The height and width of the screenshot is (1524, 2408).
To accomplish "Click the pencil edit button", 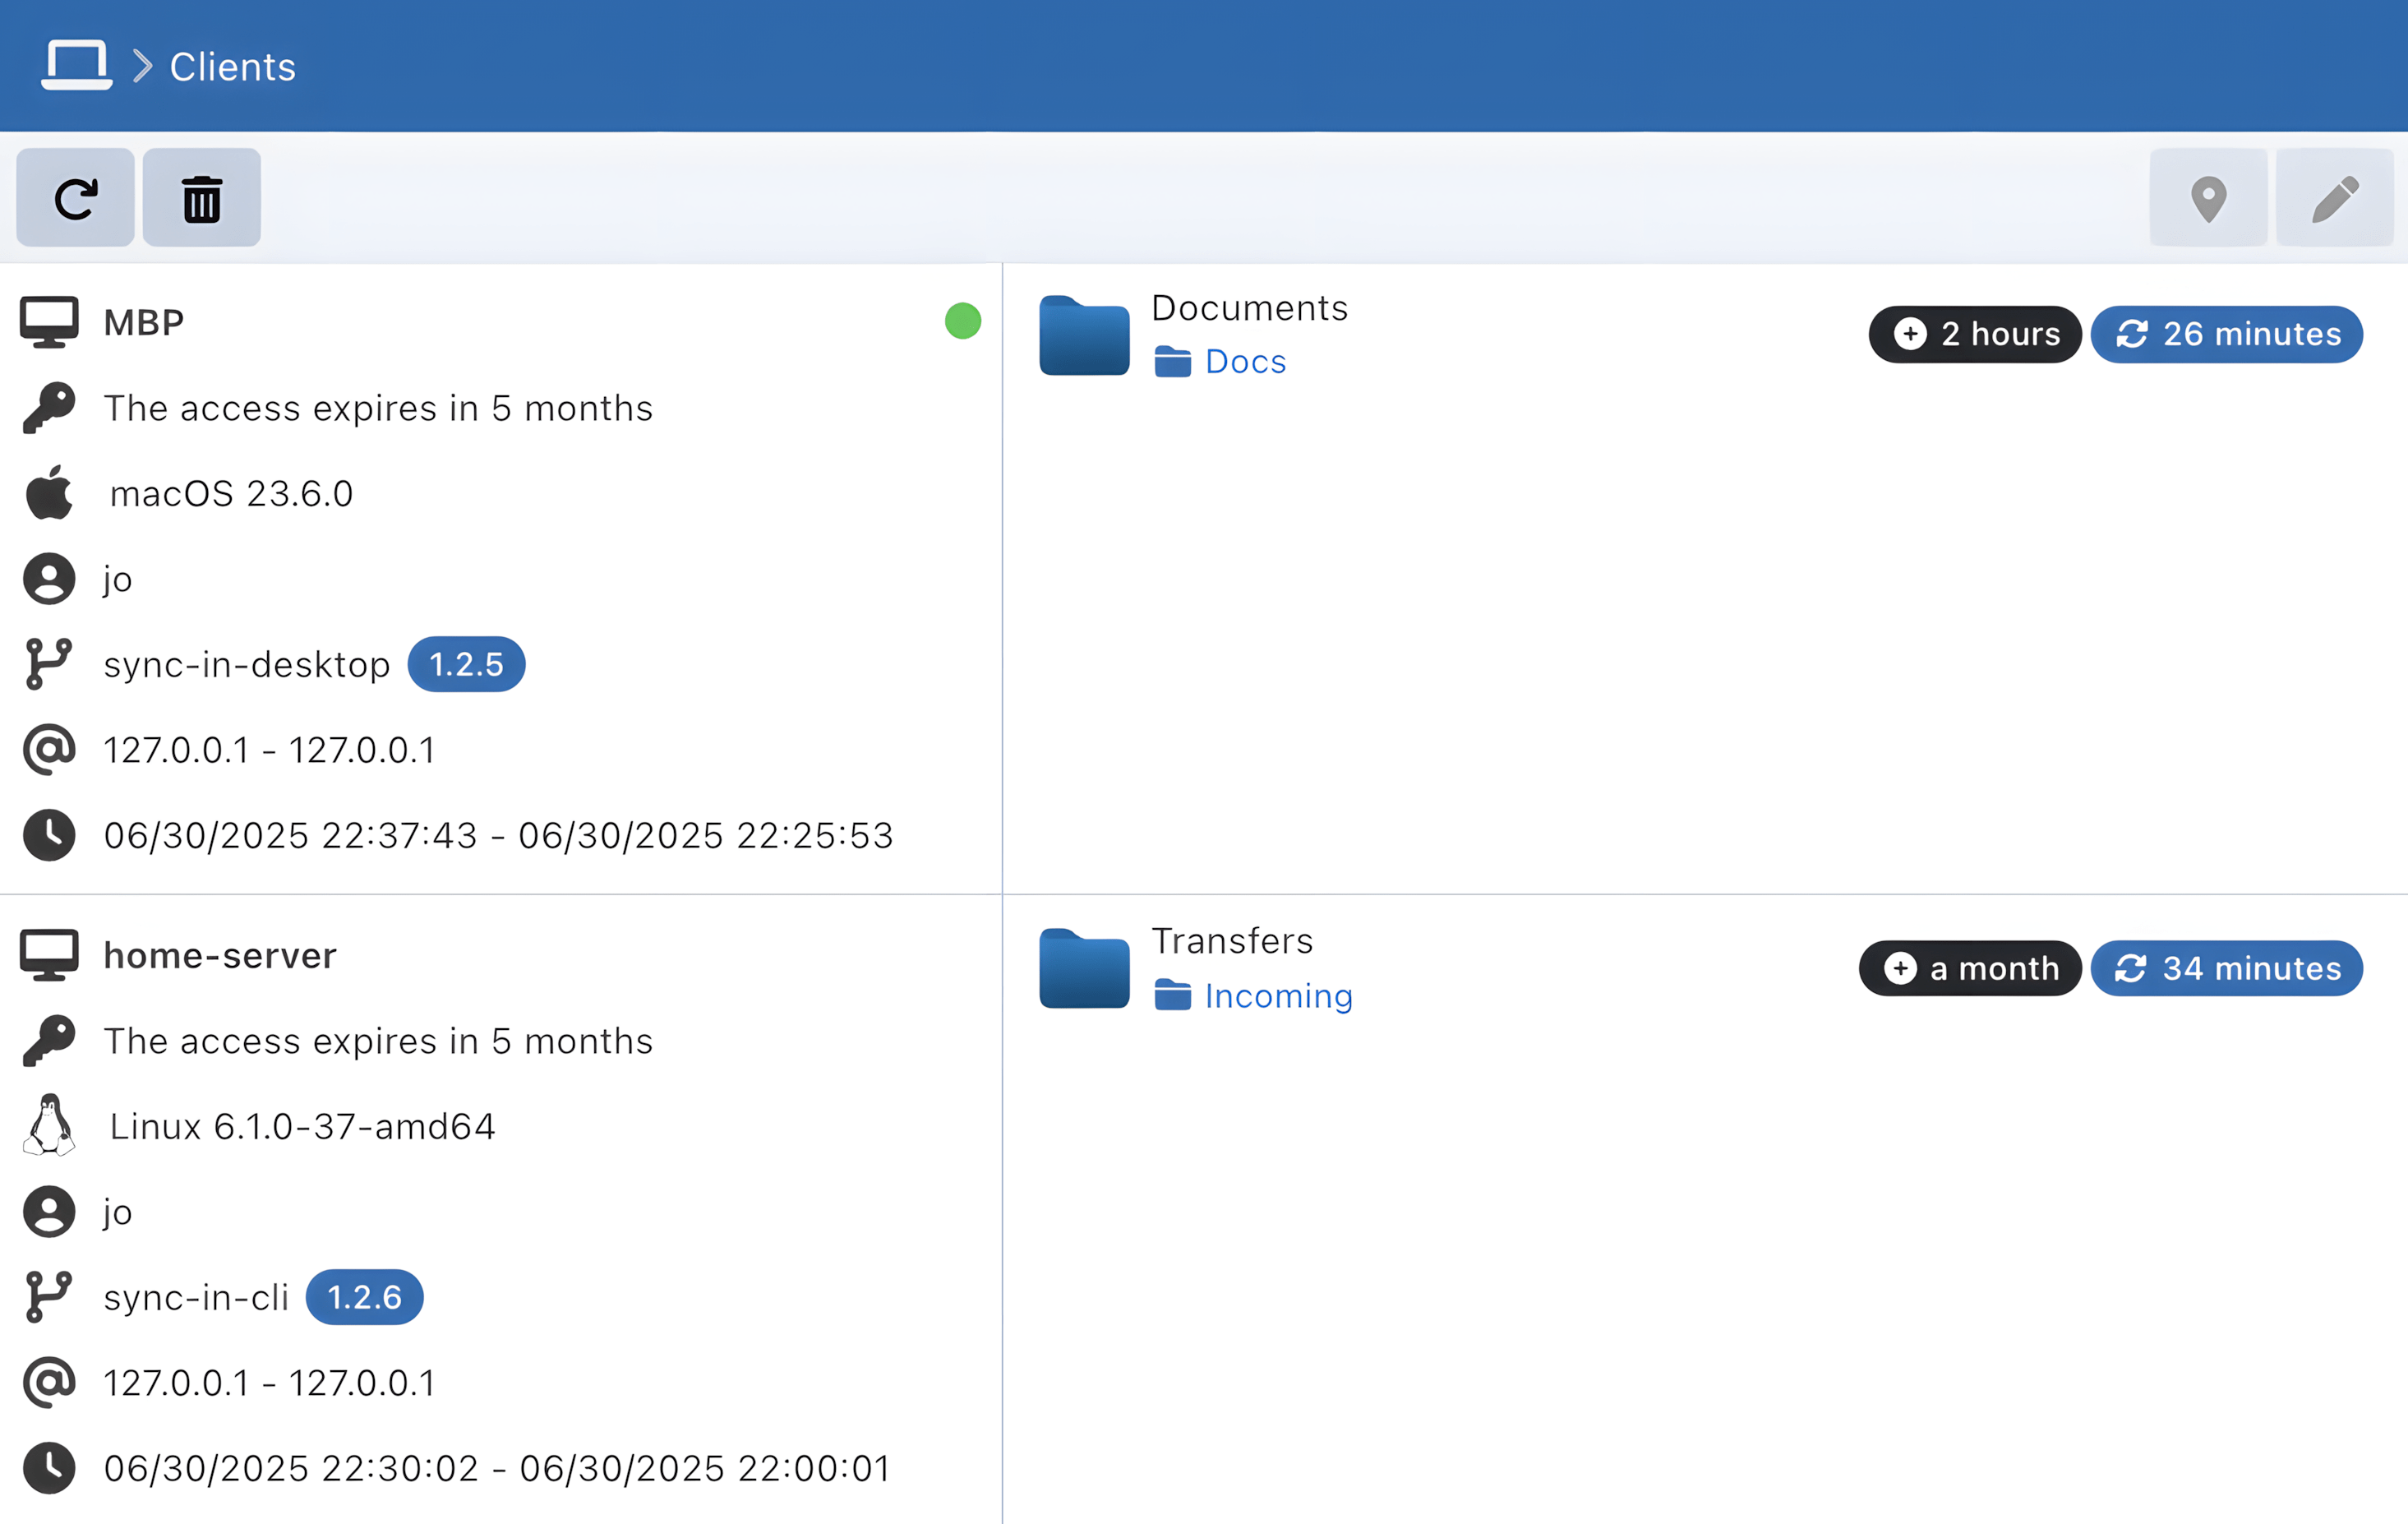I will pyautogui.click(x=2334, y=198).
